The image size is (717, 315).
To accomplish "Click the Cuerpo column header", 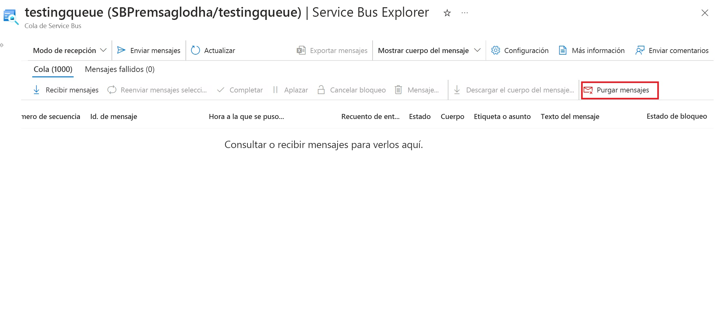I will (x=453, y=116).
